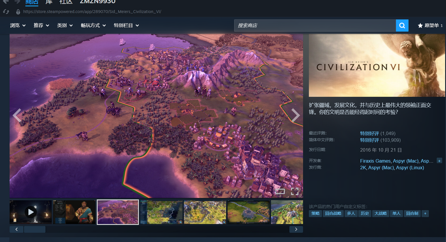Play the trailer video thumbnail

pos(31,212)
